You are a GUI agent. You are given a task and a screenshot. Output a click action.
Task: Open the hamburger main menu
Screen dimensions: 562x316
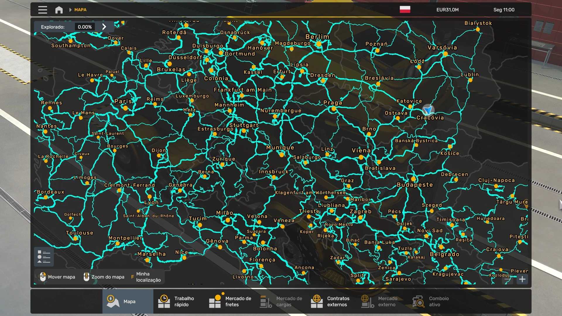tap(43, 10)
